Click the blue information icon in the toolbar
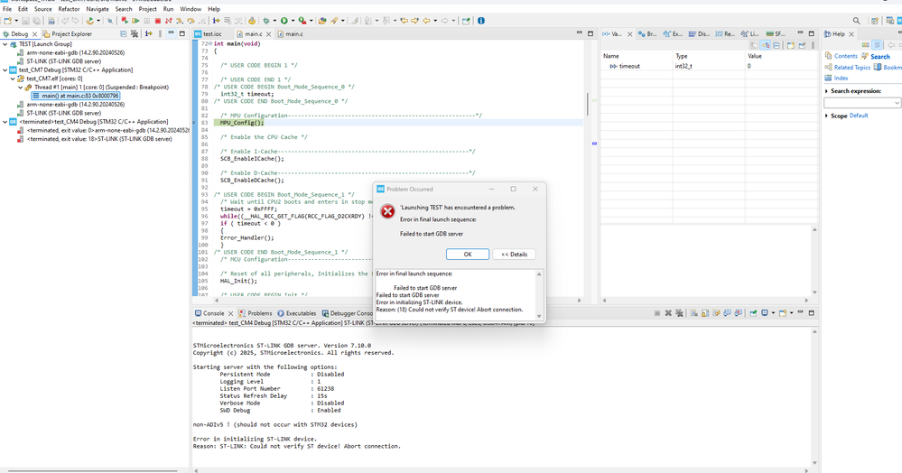Viewport: 902px width, 473px height. [480, 21]
